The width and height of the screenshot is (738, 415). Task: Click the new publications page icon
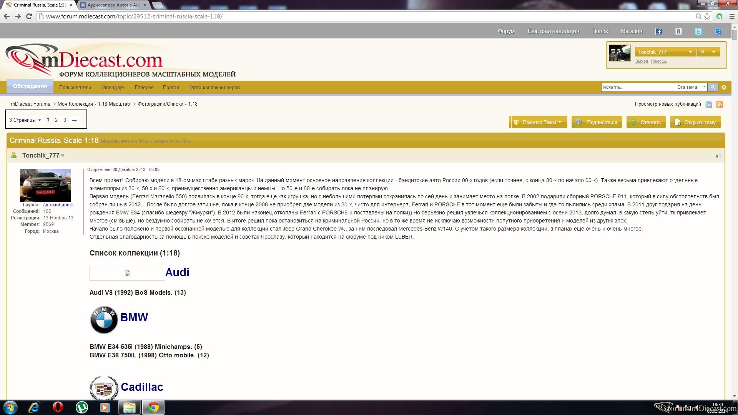(708, 104)
